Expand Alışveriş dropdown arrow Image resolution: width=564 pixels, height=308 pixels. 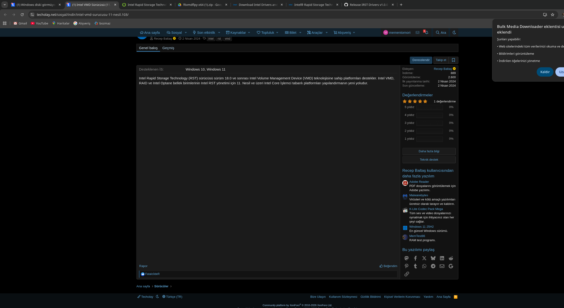coord(354,33)
